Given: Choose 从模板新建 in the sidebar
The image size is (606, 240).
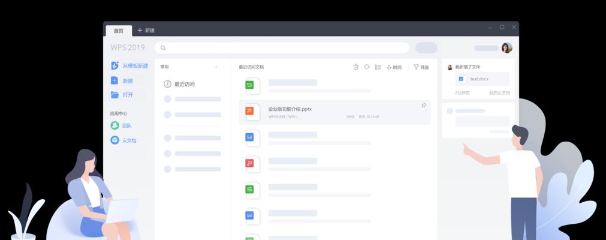Looking at the screenshot, I should coord(129,66).
